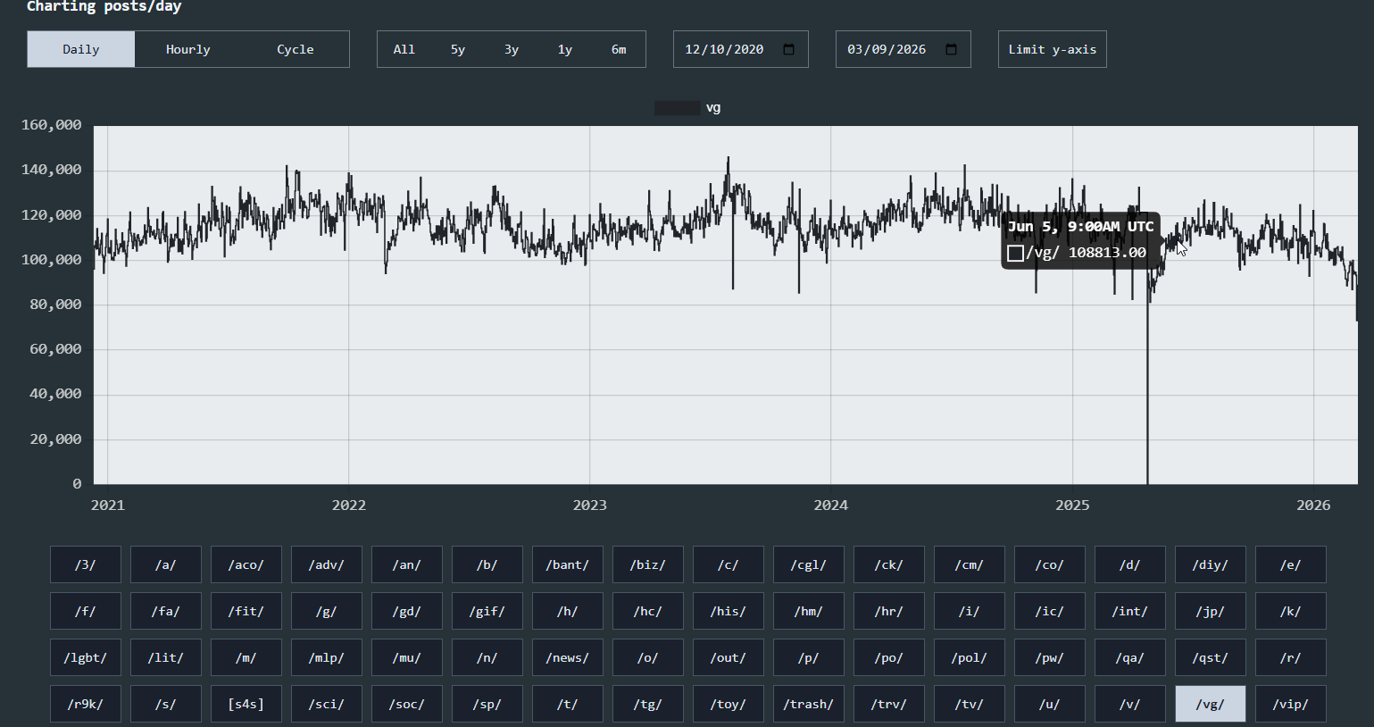
Task: Toggle the /a/ board
Action: (166, 564)
